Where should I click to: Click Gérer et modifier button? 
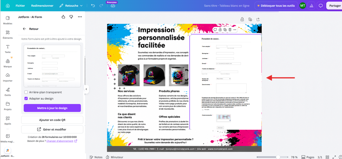tap(52, 129)
